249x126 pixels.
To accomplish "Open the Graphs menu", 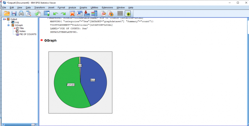I will click(x=83, y=8).
